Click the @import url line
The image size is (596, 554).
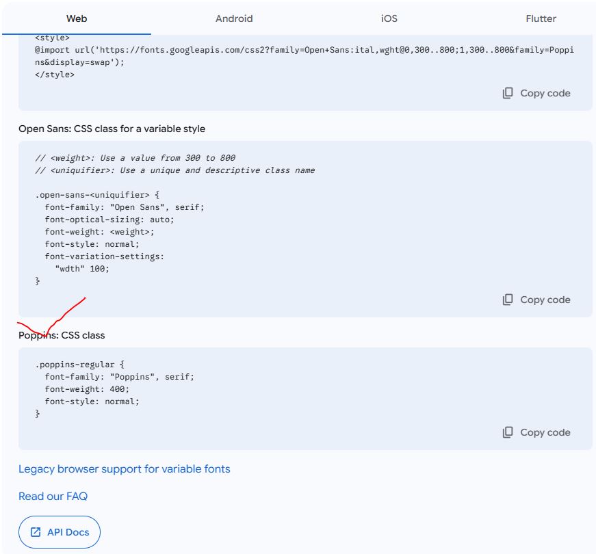point(304,50)
